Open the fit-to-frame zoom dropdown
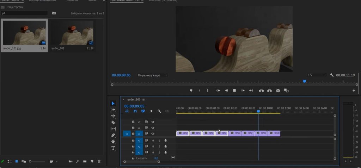The height and width of the screenshot is (168, 361). pos(152,75)
